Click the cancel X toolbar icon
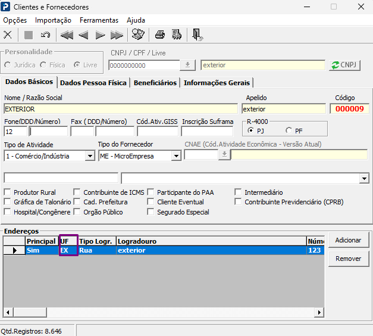The height and width of the screenshot is (336, 373). tap(8, 35)
